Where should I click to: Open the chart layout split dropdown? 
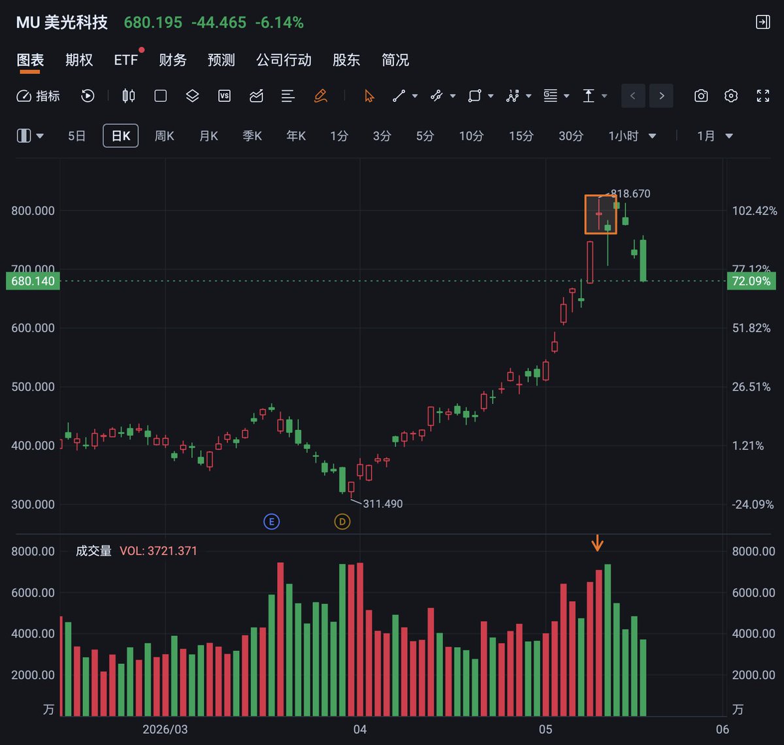point(30,136)
